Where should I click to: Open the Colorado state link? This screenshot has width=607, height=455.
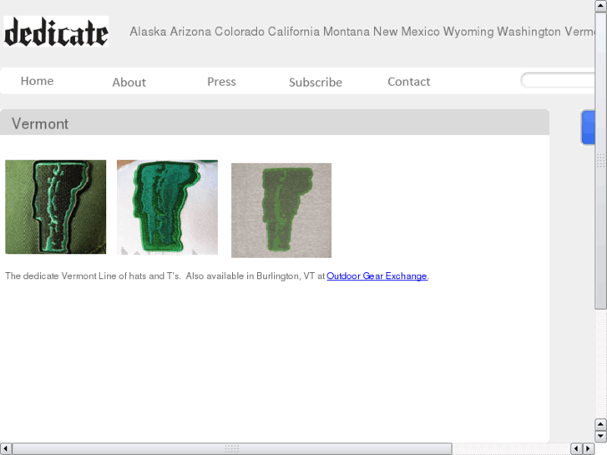(x=240, y=32)
